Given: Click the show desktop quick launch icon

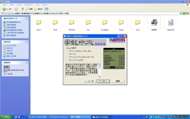Looking at the screenshot, I should pyautogui.click(x=16, y=117).
